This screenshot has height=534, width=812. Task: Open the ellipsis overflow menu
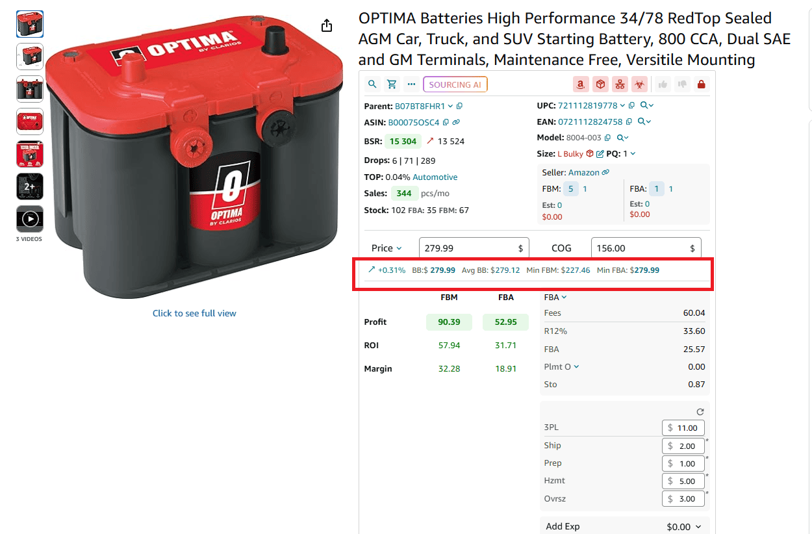411,84
